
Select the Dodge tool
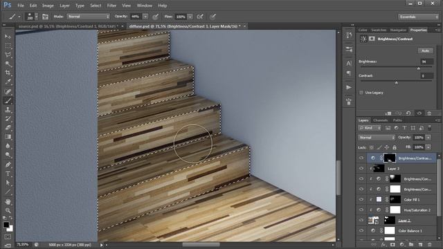[x=8, y=155]
